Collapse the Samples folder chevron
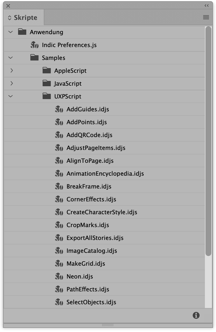 (x=11, y=58)
